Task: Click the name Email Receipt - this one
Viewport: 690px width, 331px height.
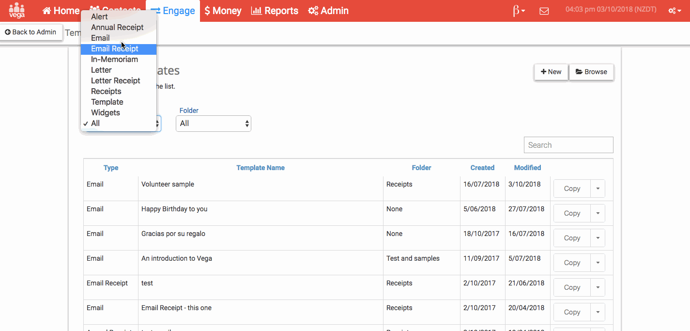Action: [176, 308]
